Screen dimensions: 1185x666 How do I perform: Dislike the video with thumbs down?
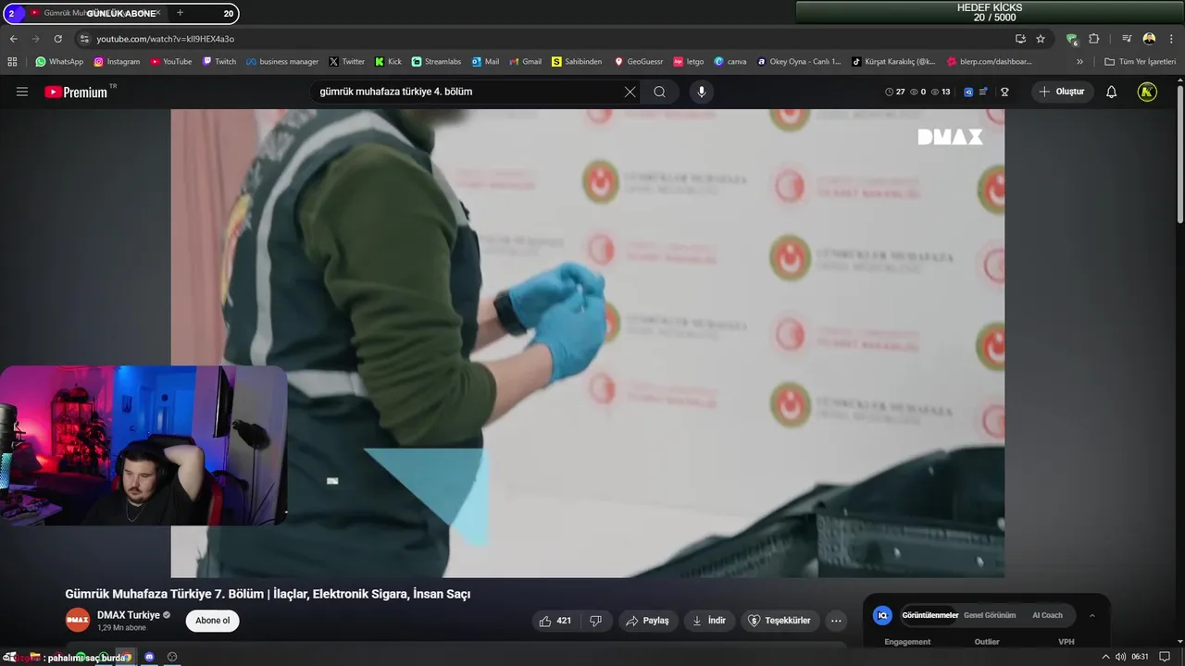596,621
